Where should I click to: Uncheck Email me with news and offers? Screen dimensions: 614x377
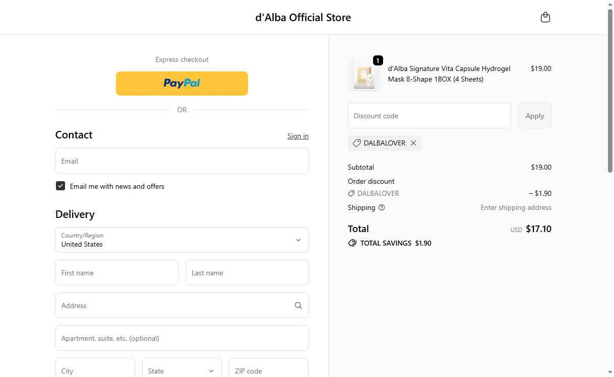60,186
